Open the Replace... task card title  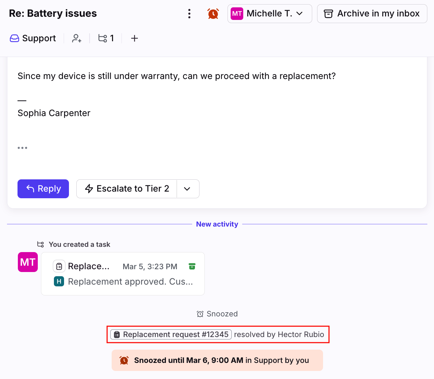coord(89,266)
